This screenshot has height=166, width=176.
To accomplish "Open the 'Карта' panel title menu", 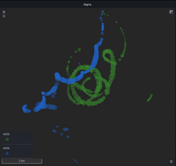I will click(88, 4).
